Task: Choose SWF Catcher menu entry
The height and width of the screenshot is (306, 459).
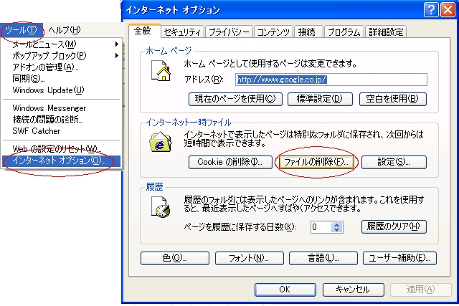Action: pyautogui.click(x=61, y=130)
